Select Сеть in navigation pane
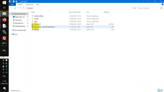 [16, 34]
